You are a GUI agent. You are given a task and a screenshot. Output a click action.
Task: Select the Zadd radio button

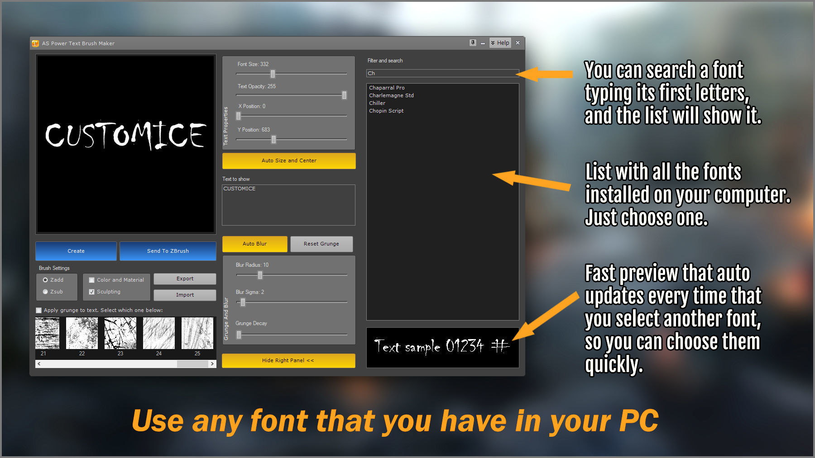45,280
